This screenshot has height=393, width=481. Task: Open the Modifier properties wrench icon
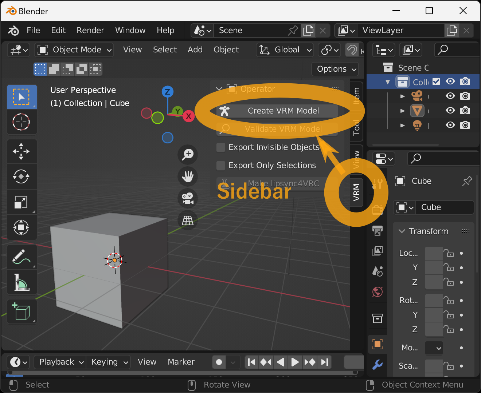(377, 364)
